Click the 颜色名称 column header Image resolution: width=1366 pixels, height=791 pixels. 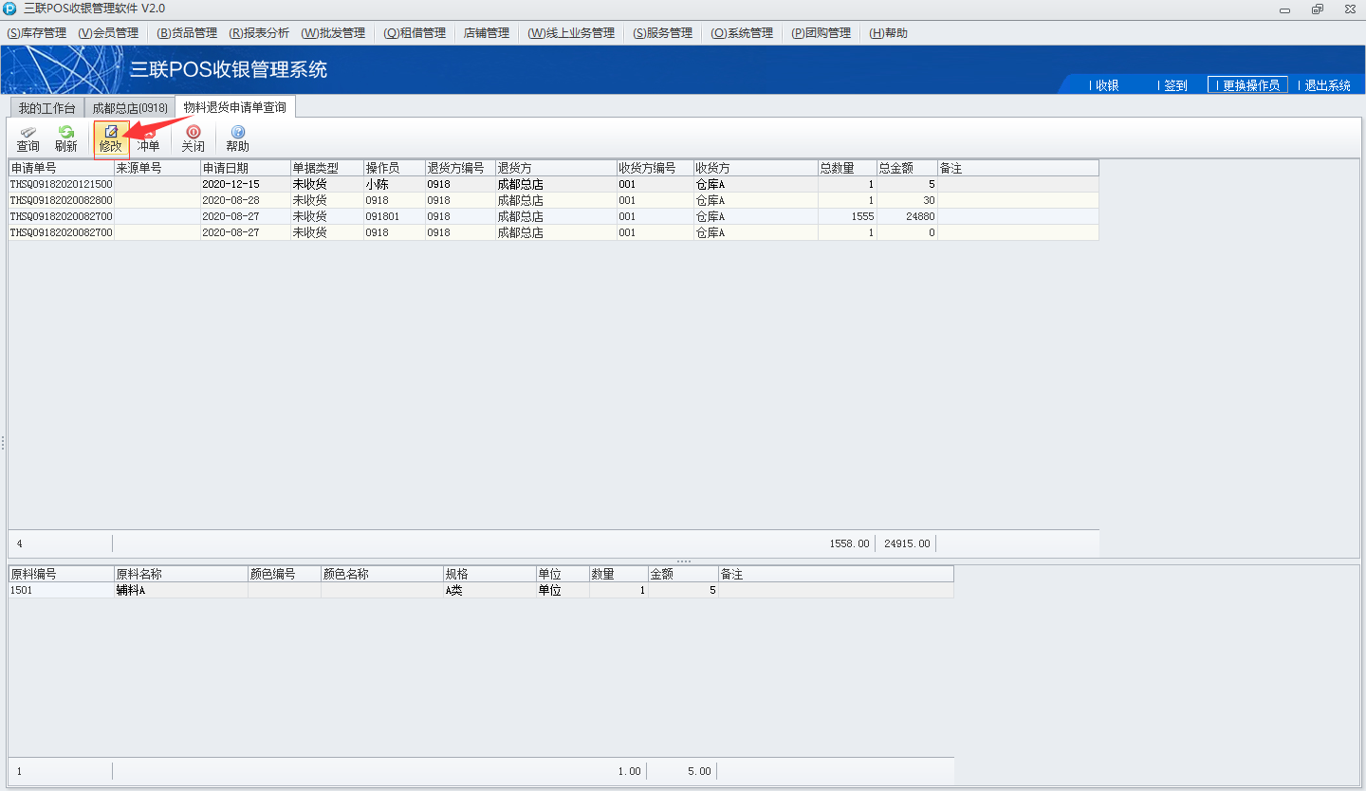[x=382, y=574]
